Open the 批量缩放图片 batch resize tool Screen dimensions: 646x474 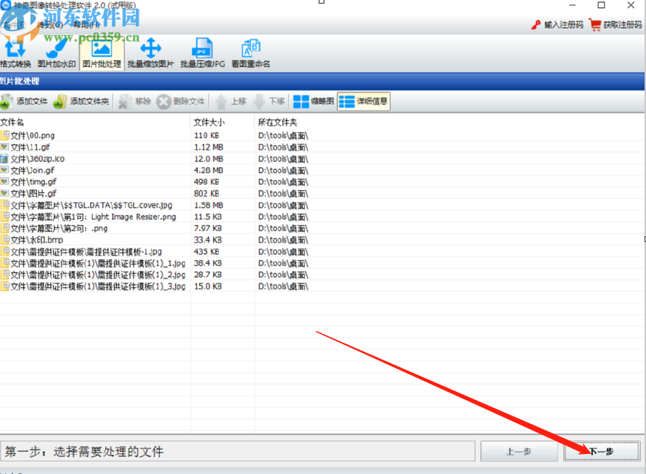click(x=150, y=51)
